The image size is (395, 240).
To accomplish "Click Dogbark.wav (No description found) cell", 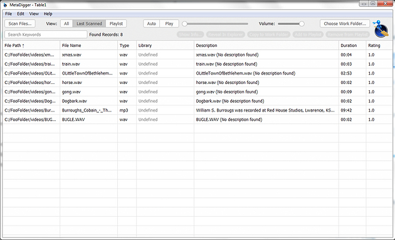I will [266, 101].
